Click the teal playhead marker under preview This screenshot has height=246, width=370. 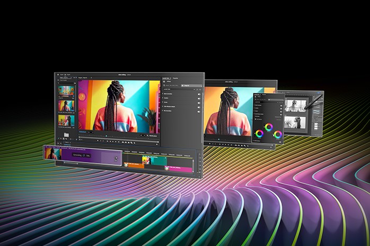coord(106,136)
